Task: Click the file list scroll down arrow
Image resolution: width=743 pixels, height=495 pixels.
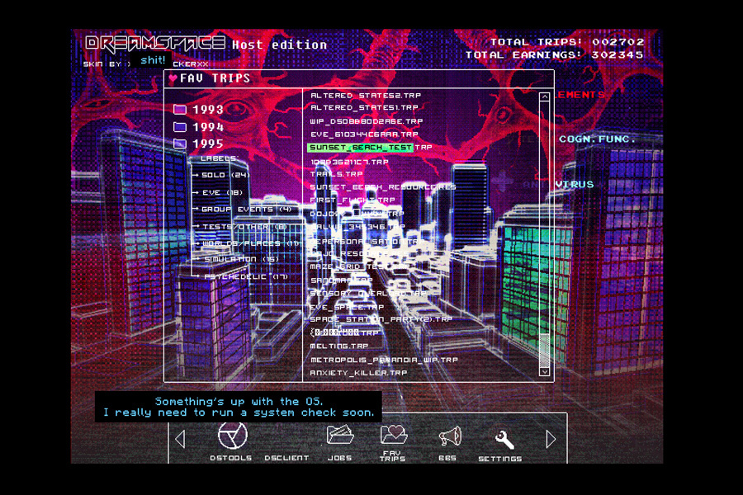Action: (544, 372)
